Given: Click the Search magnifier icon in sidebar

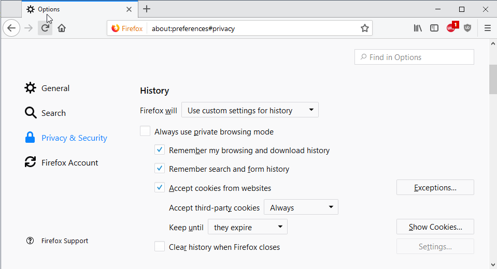Looking at the screenshot, I should click(31, 113).
